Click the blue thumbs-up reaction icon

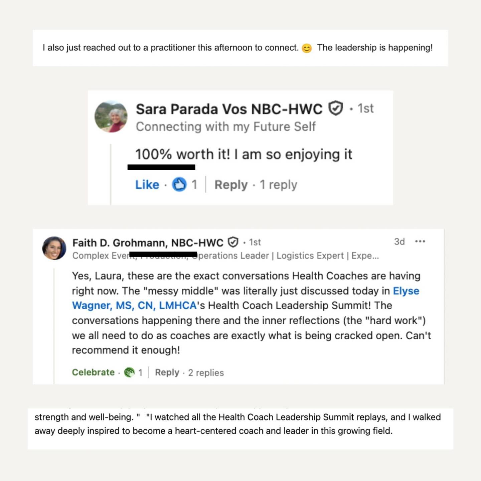pos(179,184)
